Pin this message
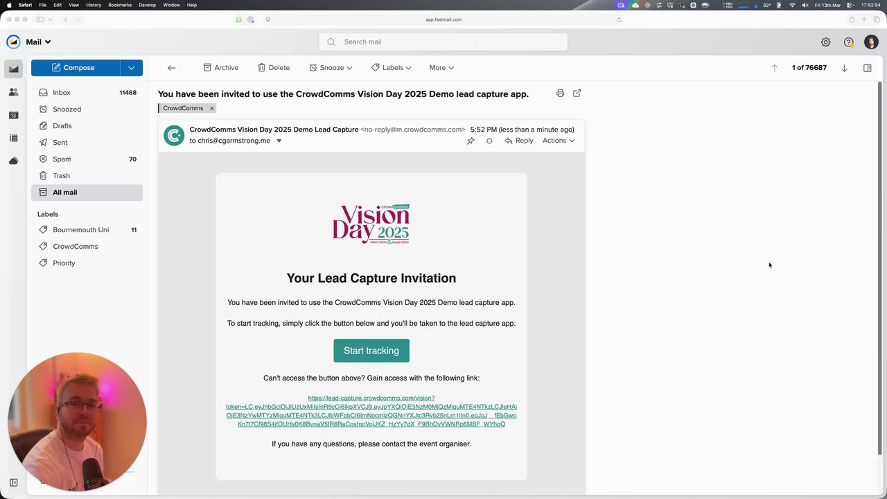 [471, 141]
